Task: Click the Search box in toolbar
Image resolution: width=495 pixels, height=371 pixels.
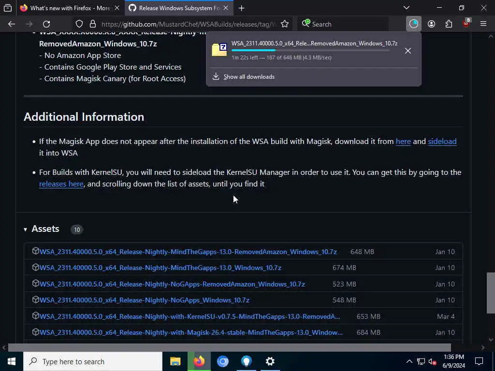Action: pyautogui.click(x=343, y=24)
